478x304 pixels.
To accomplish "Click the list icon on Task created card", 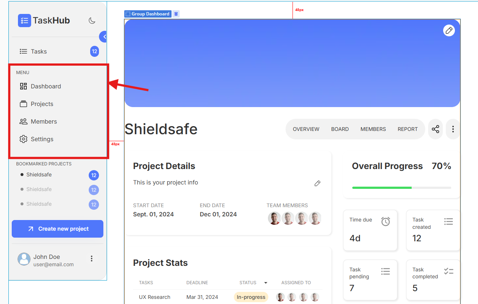I will (449, 221).
